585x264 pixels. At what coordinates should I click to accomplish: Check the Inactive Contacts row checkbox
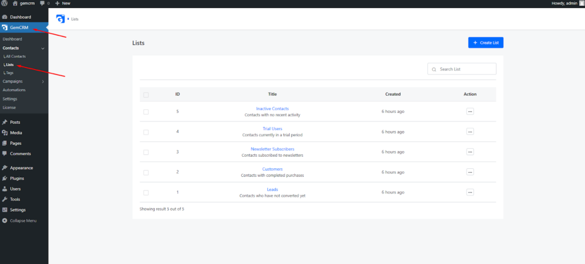pos(146,112)
